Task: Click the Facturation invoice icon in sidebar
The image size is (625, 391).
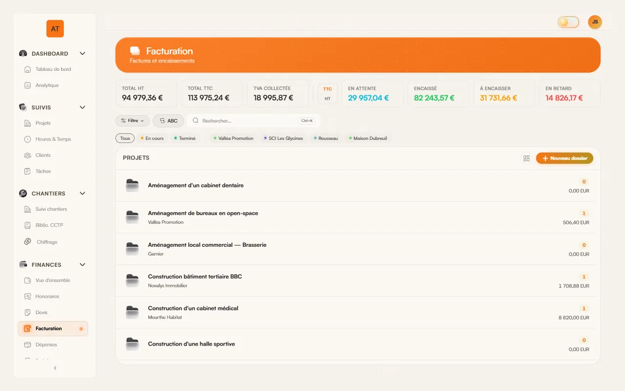Action: tap(27, 329)
